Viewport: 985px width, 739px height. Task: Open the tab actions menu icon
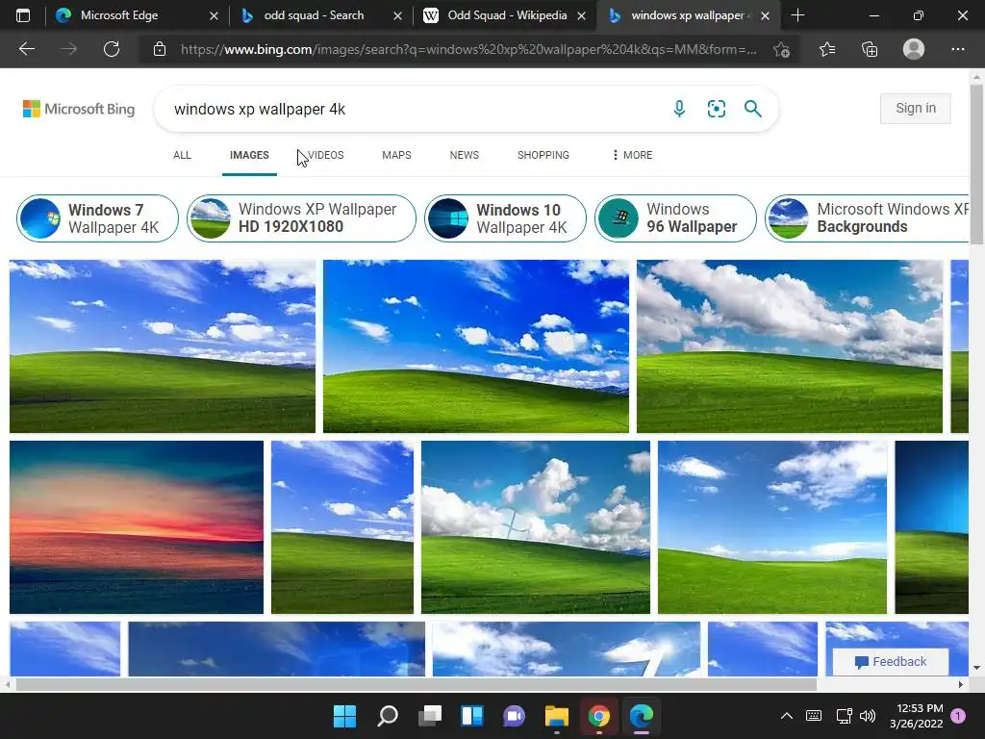pos(23,15)
